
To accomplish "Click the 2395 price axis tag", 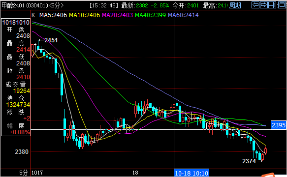I will (x=279, y=125).
